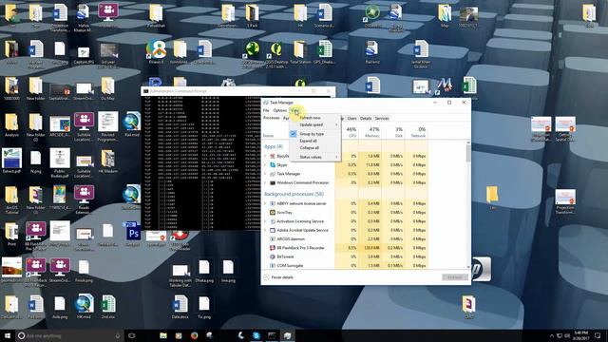This screenshot has width=608, height=342.
Task: Click the Task Manager taskbar icon
Action: click(287, 335)
